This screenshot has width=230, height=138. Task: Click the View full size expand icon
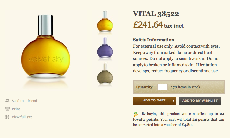point(7,117)
